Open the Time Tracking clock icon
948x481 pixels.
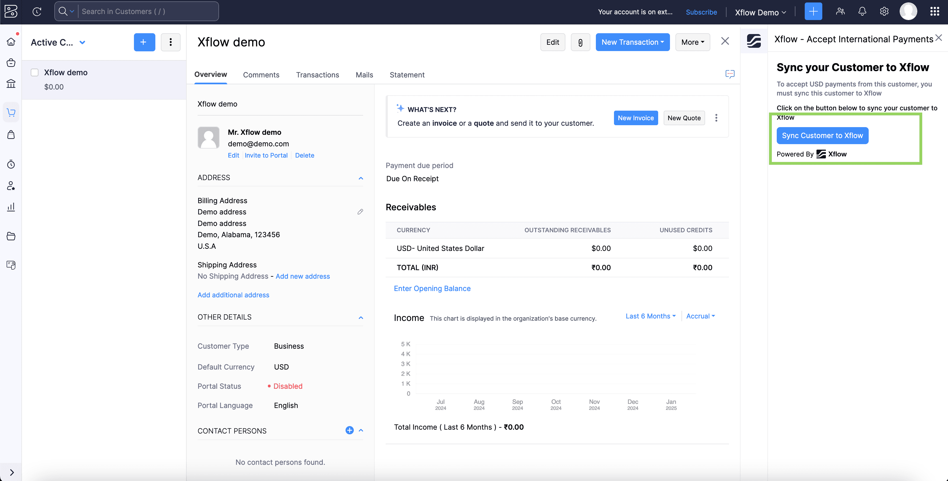coord(11,164)
